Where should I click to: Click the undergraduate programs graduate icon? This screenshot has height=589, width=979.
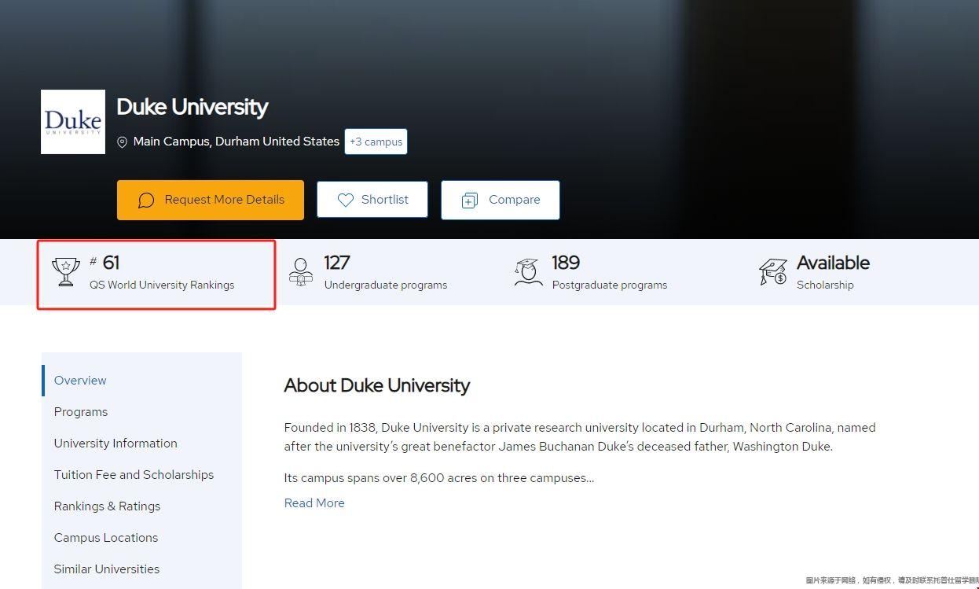300,272
